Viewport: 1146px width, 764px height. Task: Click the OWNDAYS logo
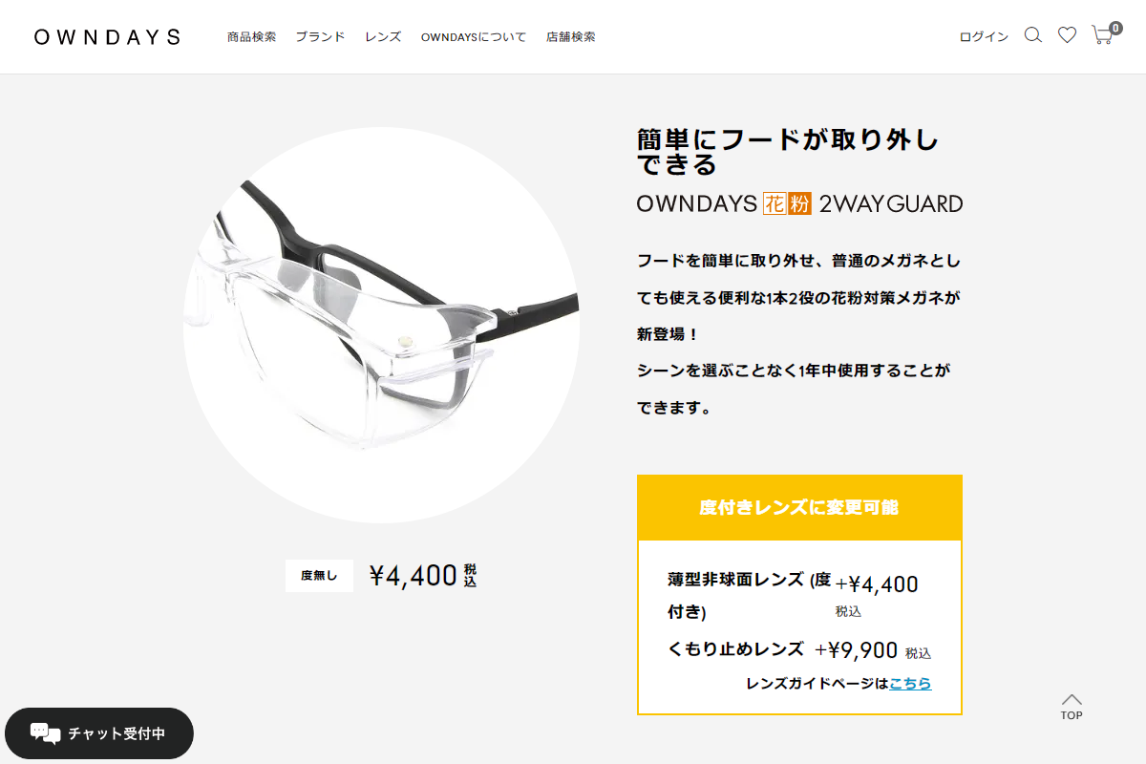pyautogui.click(x=107, y=37)
